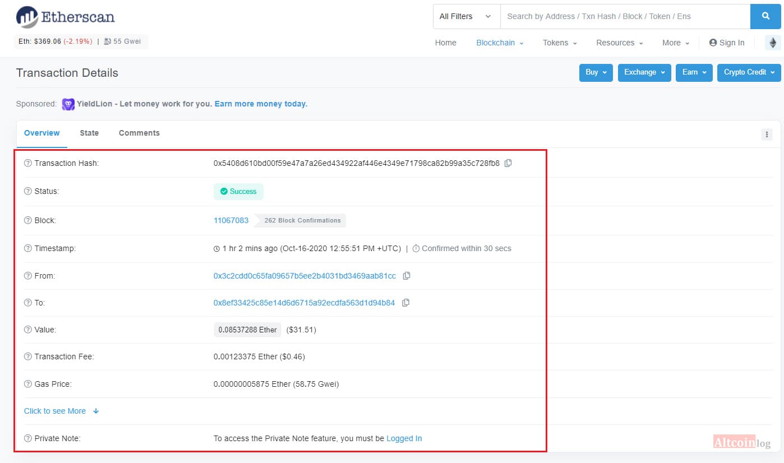Open the To address 0x8ef33425 link

(304, 303)
